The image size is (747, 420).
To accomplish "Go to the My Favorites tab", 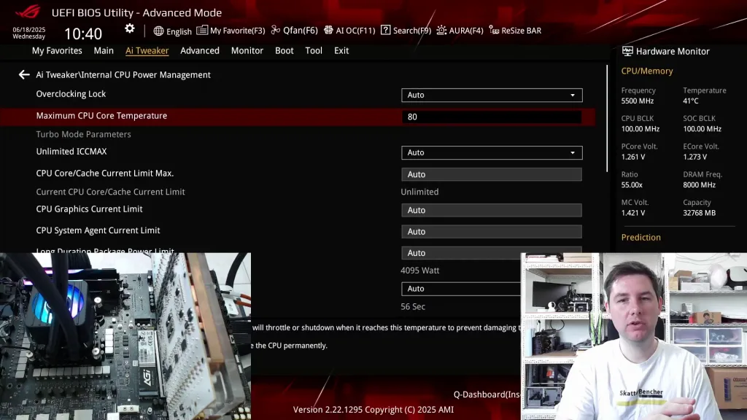I will pyautogui.click(x=57, y=51).
